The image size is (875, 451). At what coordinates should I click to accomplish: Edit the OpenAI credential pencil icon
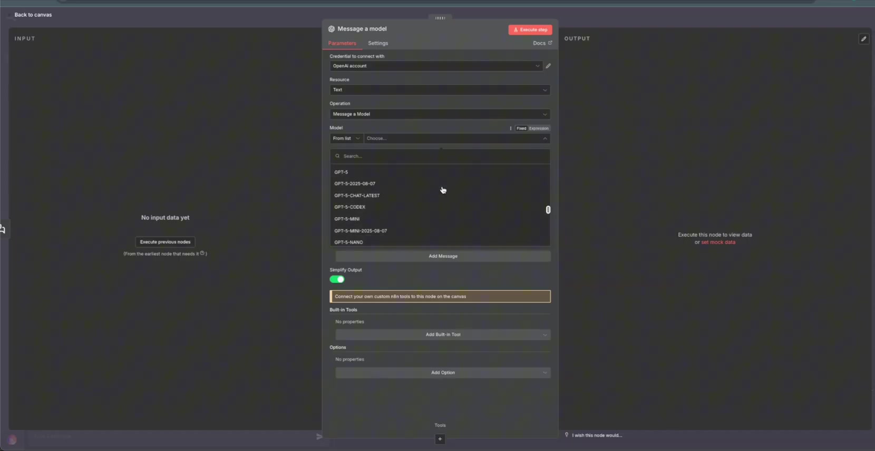pos(548,66)
